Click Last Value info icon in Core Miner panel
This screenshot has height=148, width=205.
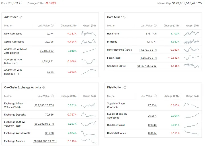[x=155, y=26]
